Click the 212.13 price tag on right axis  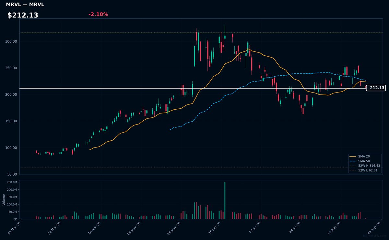376,88
